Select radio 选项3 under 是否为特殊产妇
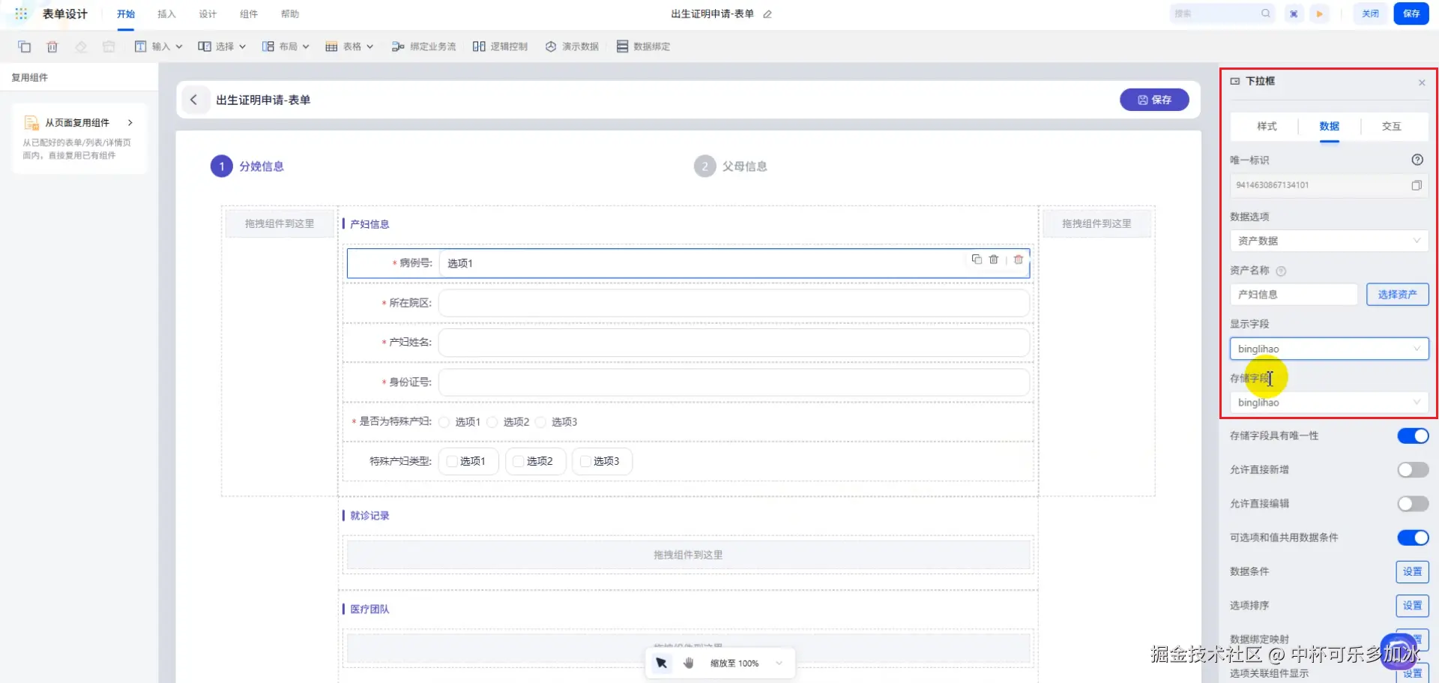 (x=540, y=422)
